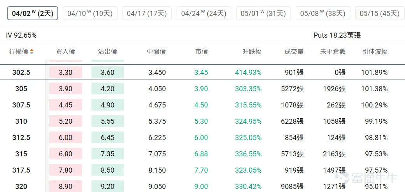The height and width of the screenshot is (192, 405).
Task: Select the 302.5 strike price row
Action: [x=202, y=72]
